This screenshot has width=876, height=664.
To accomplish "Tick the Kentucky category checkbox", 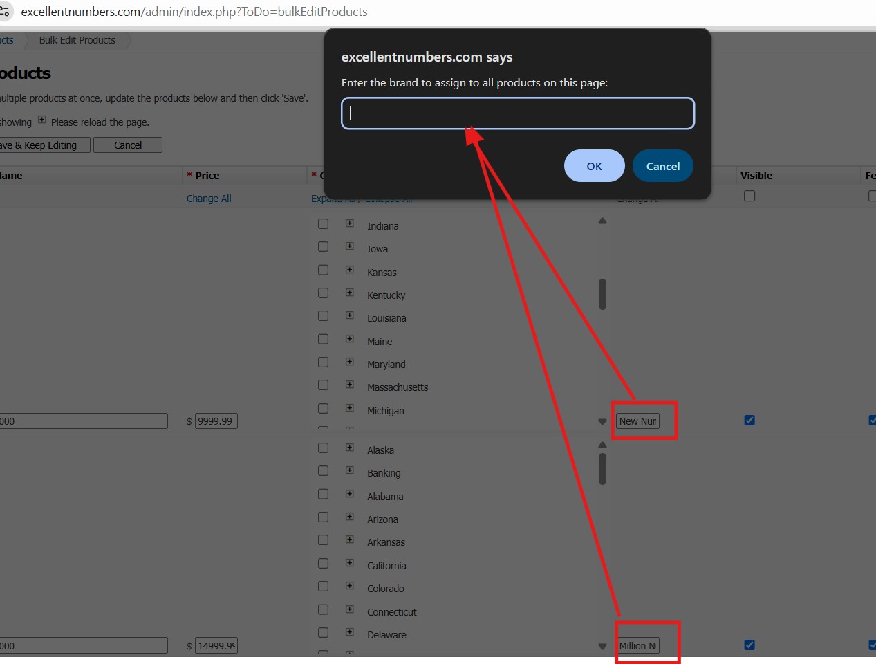I will [323, 293].
